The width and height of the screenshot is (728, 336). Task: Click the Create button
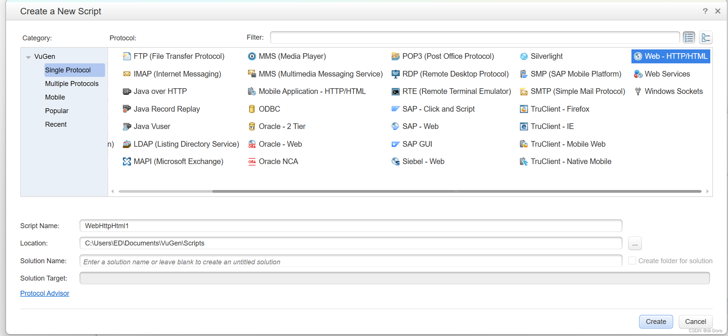(656, 322)
